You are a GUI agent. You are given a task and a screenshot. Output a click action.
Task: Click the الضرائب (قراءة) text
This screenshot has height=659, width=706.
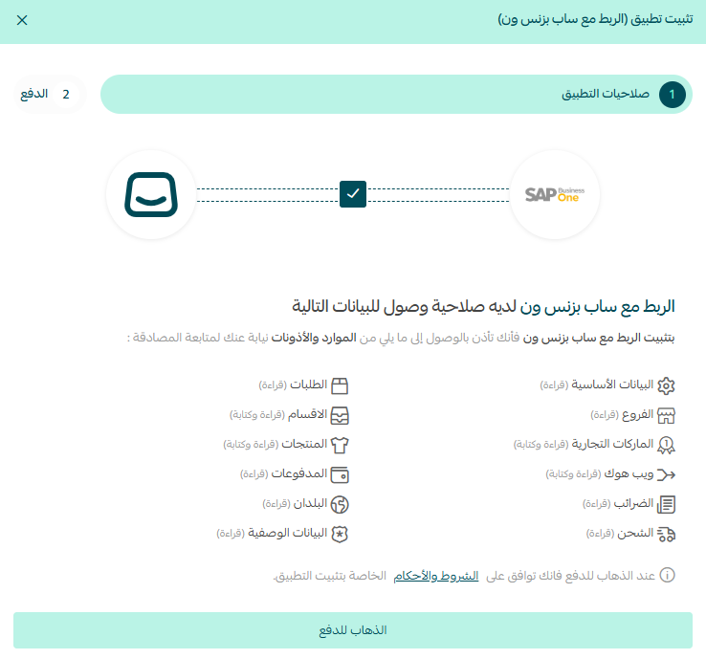[618, 504]
